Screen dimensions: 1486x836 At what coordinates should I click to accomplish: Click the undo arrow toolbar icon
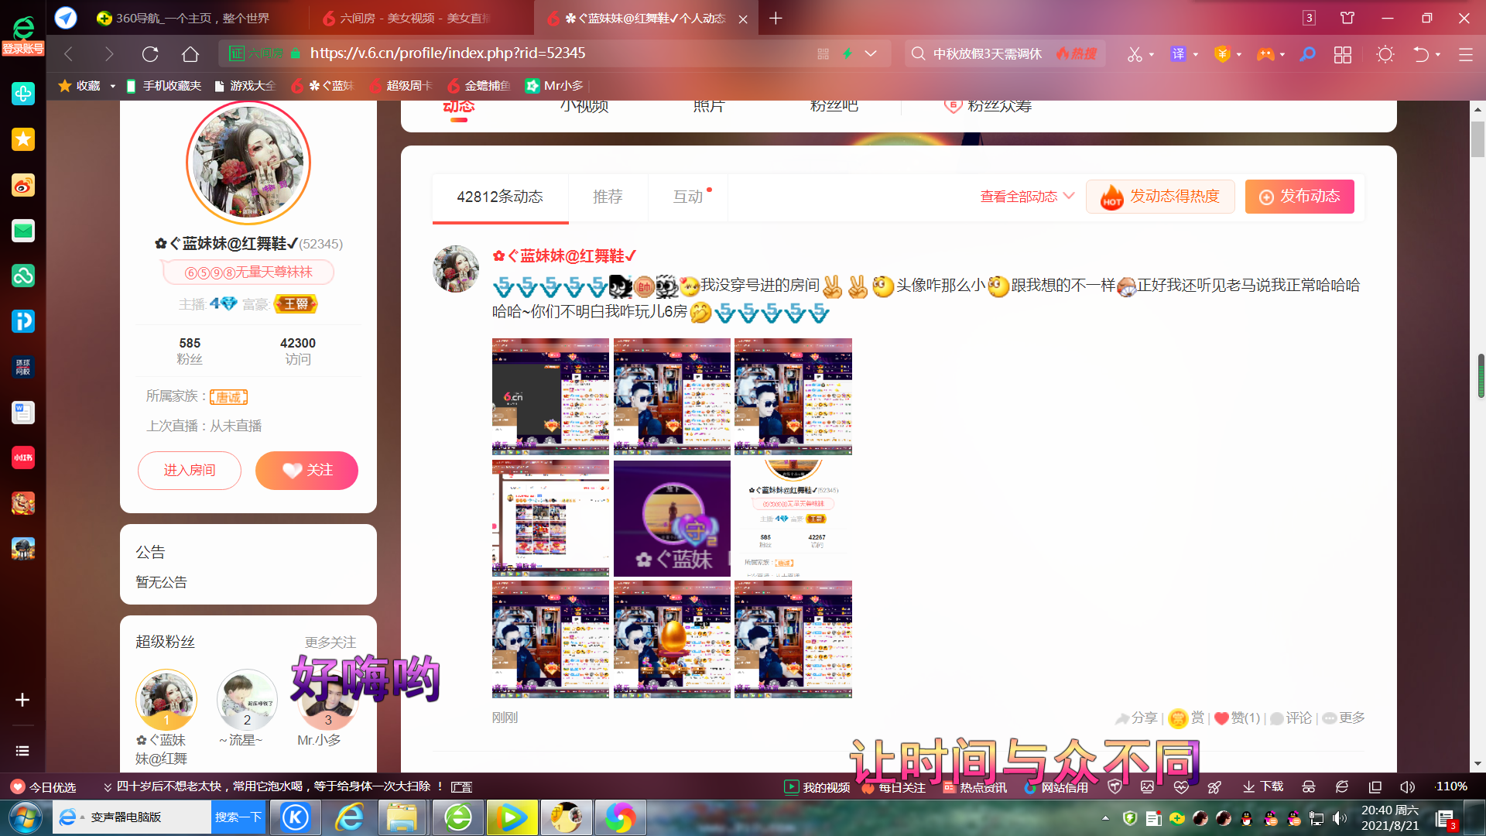pyautogui.click(x=1421, y=54)
